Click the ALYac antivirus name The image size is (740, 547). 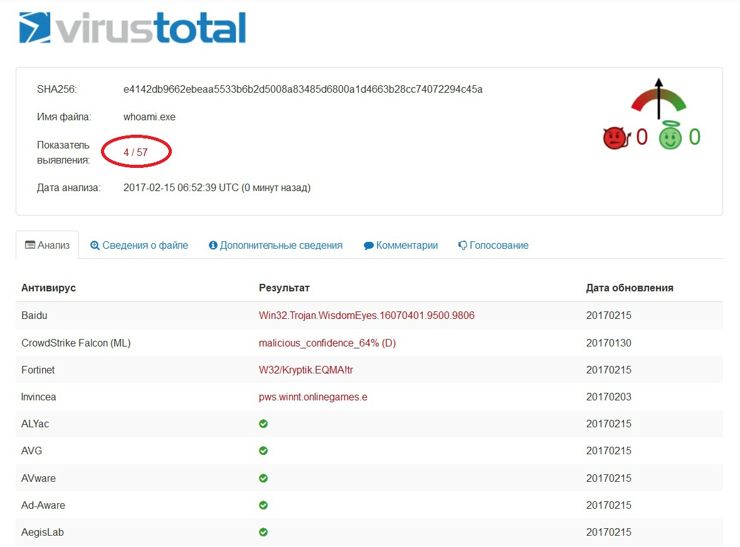[x=35, y=424]
